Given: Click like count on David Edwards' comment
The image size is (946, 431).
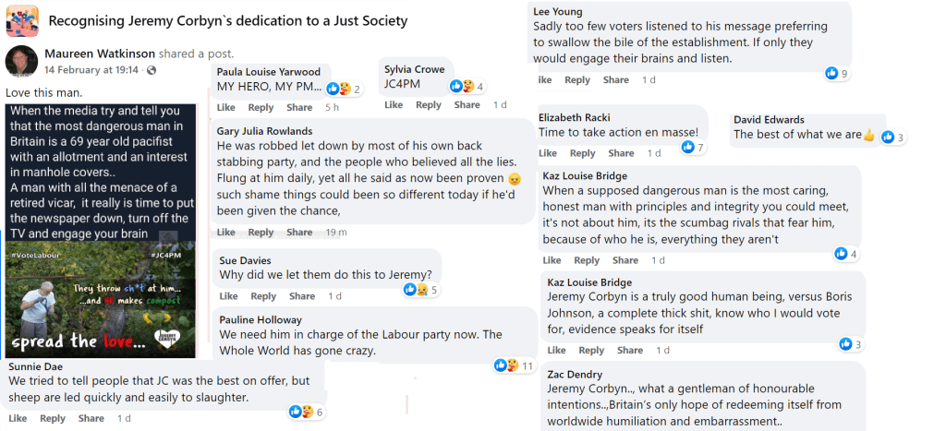Looking at the screenshot, I should click(x=893, y=138).
